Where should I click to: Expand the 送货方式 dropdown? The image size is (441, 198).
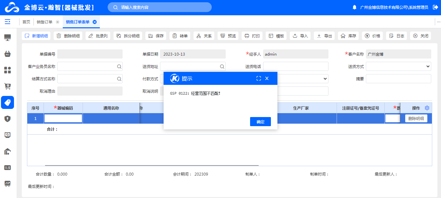398,66
